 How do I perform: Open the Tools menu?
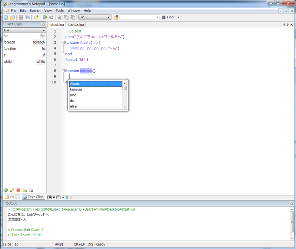[60, 11]
